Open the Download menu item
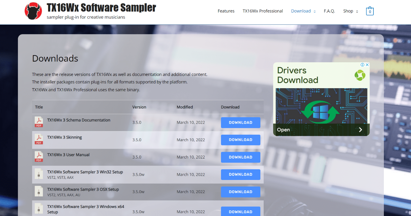Screen dimensions: 411x216 [301, 11]
